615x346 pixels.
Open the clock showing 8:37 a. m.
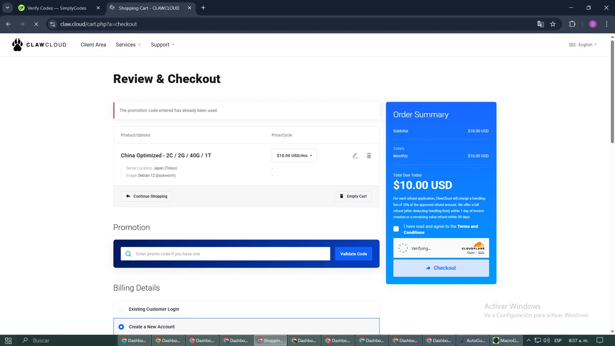tap(579, 341)
